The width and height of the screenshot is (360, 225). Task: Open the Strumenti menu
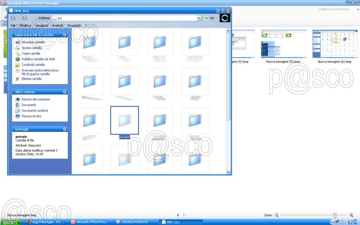(74, 25)
